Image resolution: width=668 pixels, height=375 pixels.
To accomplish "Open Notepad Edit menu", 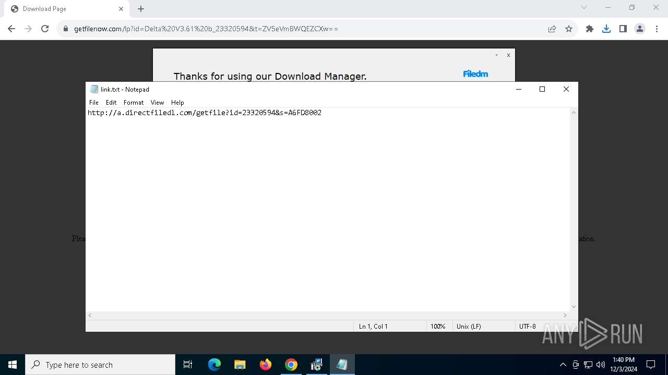I will 111,103.
